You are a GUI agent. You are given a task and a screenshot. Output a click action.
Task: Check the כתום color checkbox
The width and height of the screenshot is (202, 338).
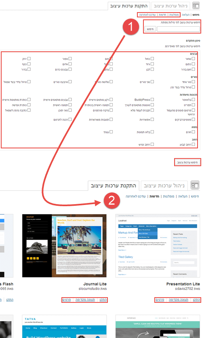point(194,64)
